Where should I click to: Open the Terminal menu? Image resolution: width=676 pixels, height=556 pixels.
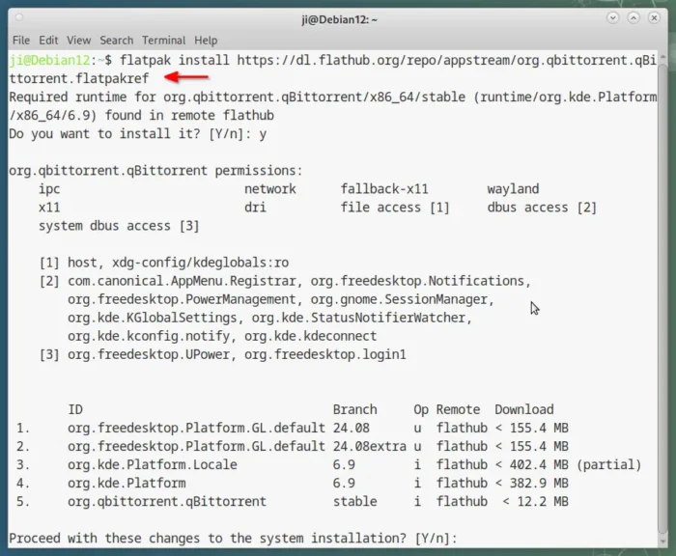click(164, 41)
